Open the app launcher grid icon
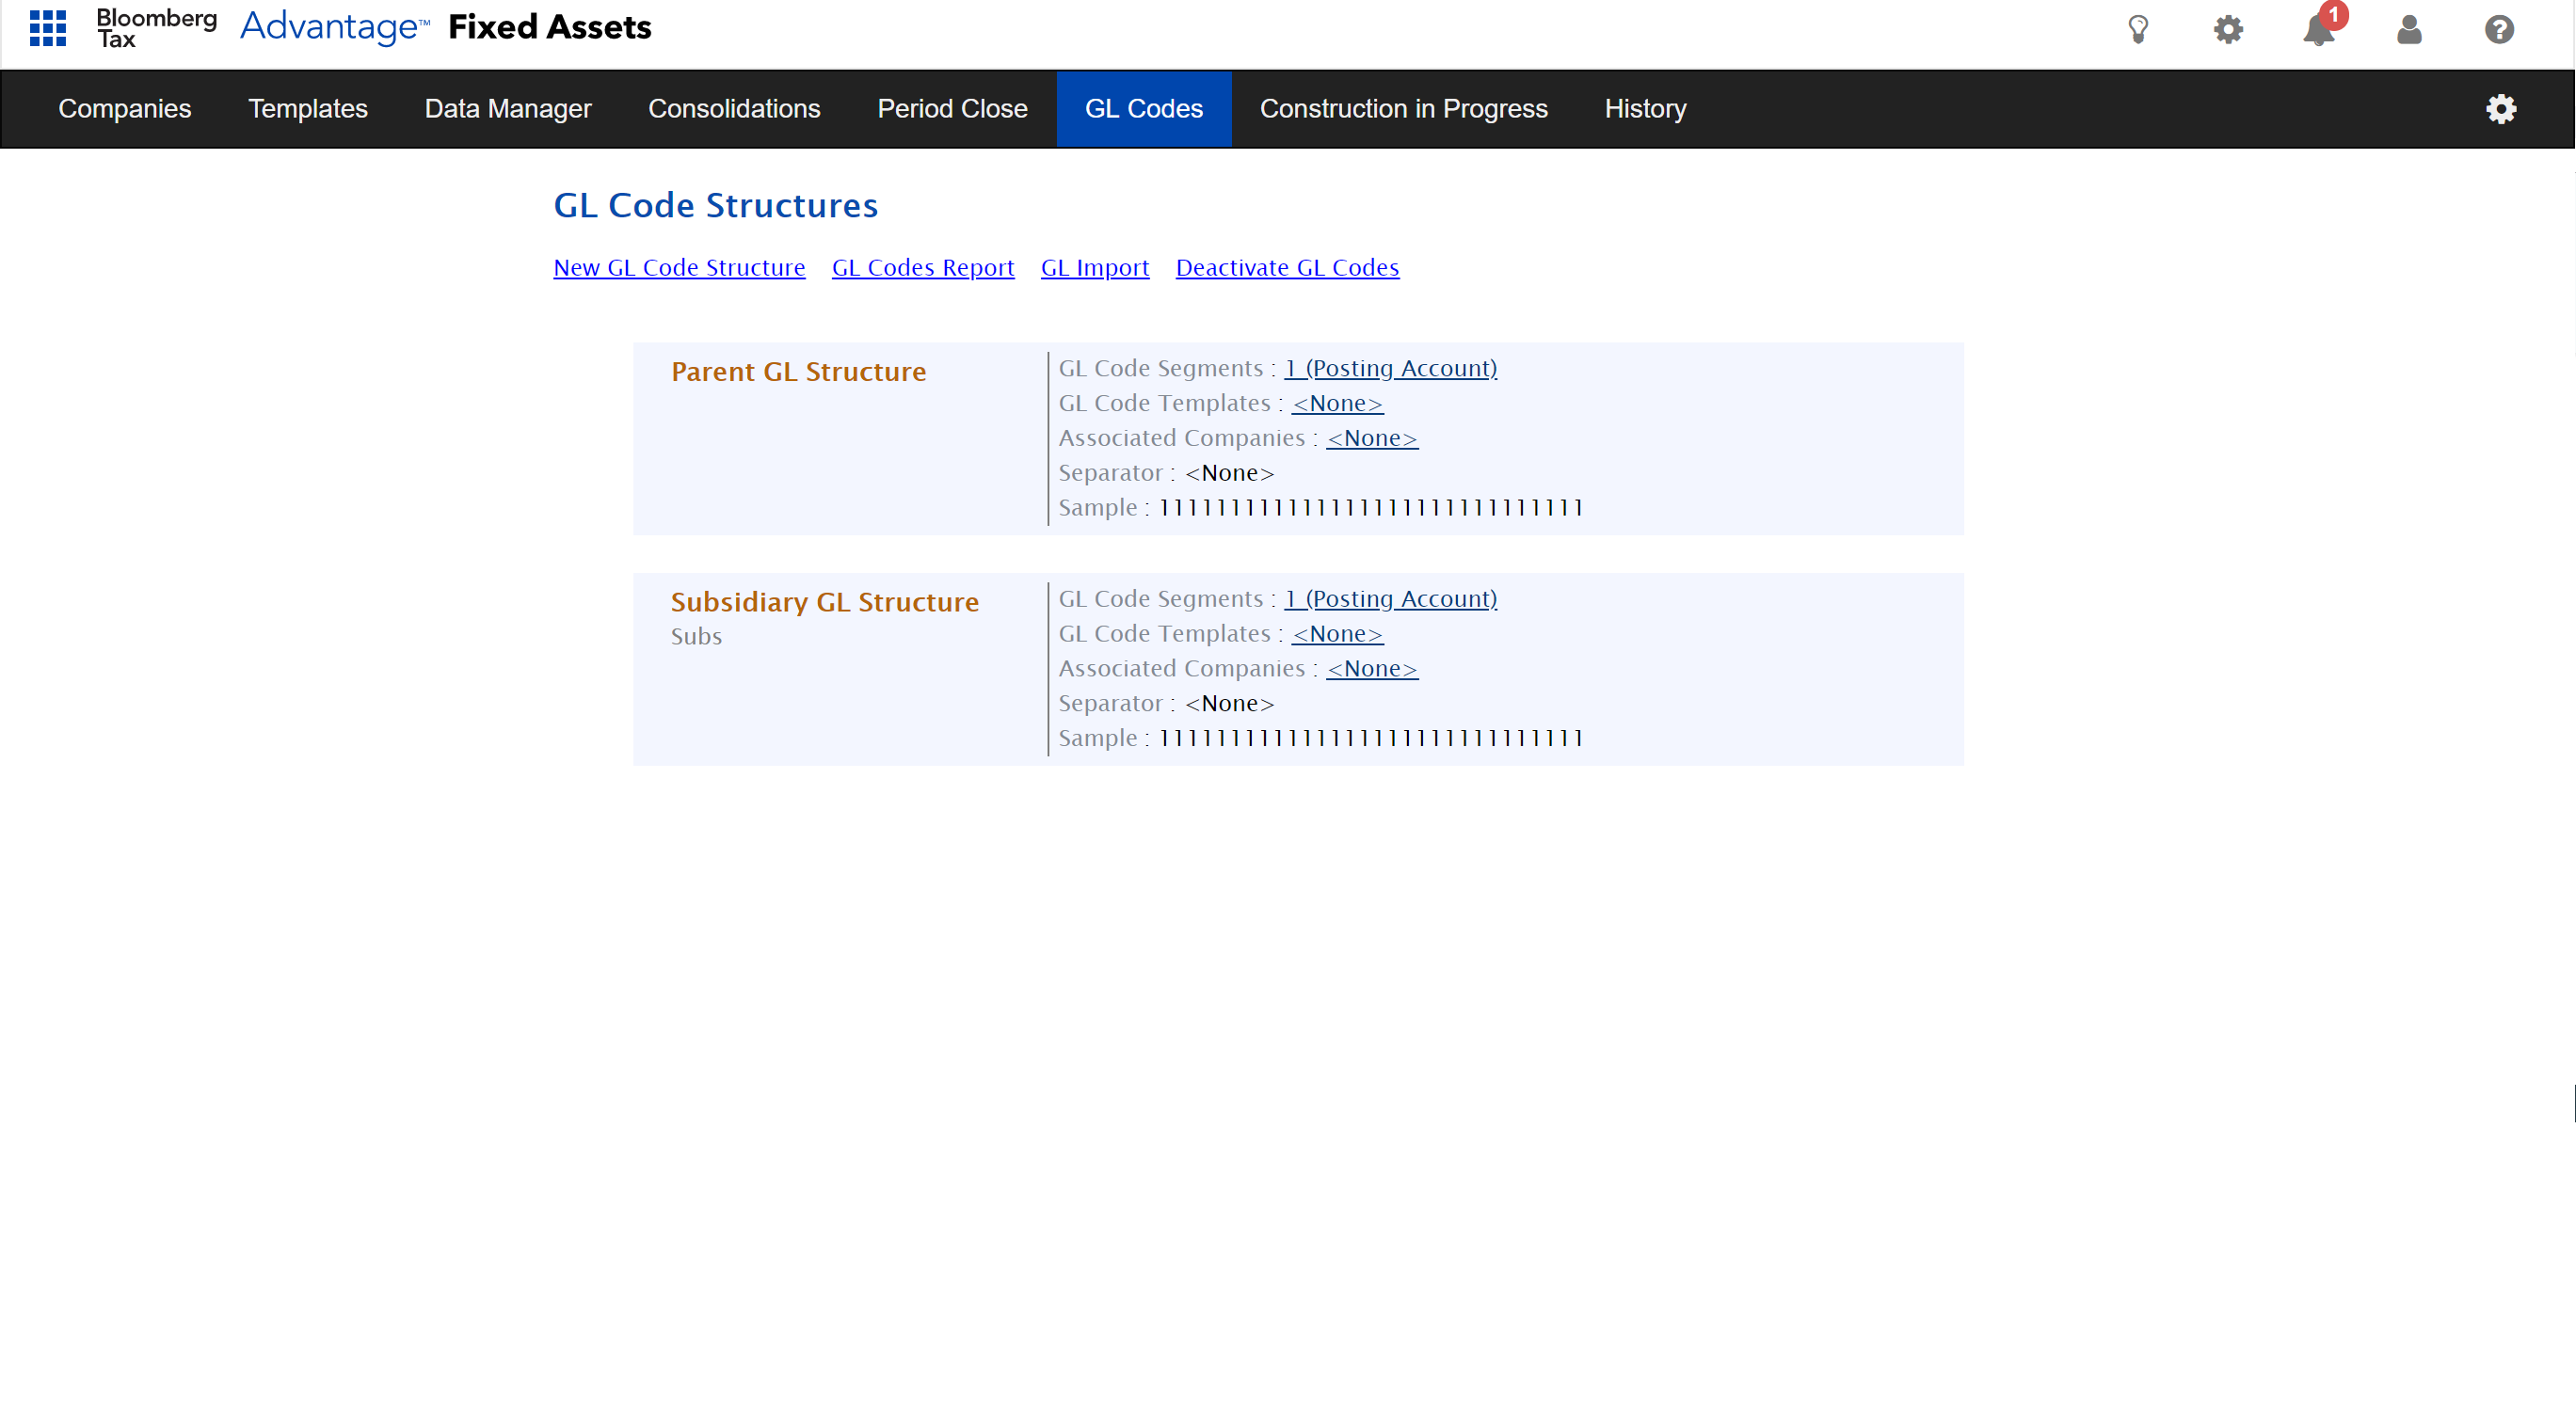Viewport: 2576px width, 1414px height. point(48,28)
